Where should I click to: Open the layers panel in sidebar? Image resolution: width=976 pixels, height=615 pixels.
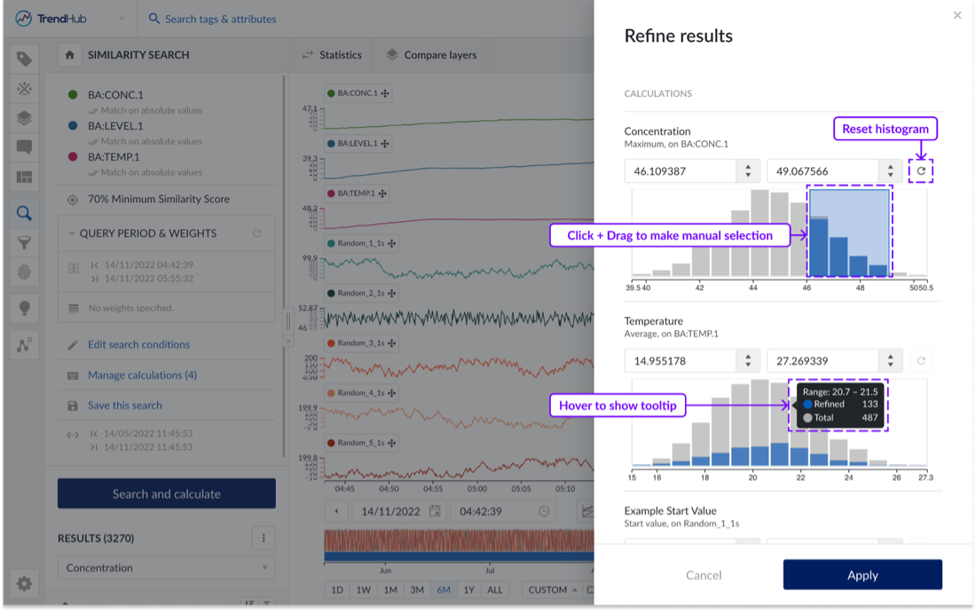tap(24, 118)
